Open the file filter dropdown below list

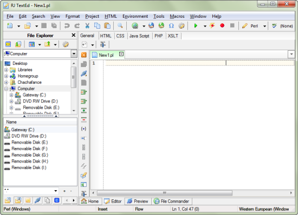coord(55,191)
